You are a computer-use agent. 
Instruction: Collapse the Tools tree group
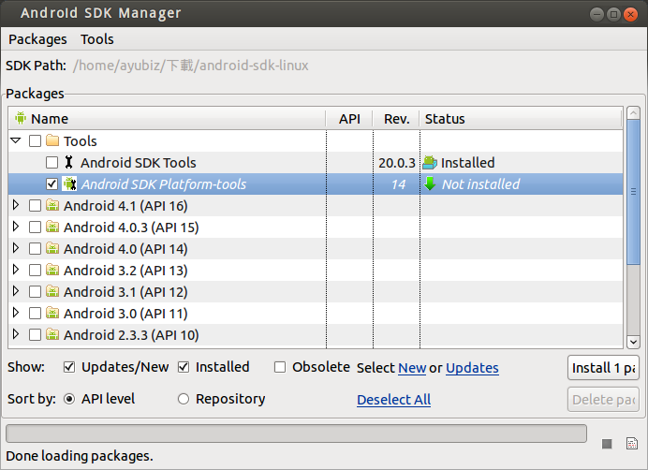(15, 141)
